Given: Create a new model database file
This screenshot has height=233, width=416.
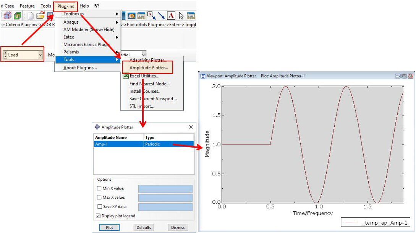Looking at the screenshot, I should coord(31,16).
